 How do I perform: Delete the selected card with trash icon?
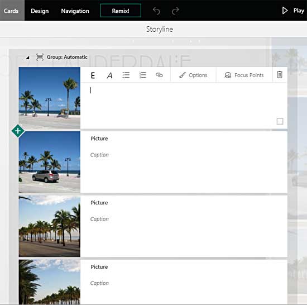tap(280, 75)
